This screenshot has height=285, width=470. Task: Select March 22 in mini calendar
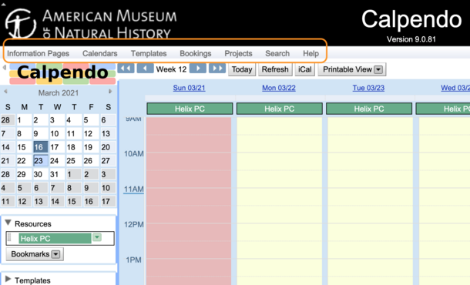click(x=24, y=161)
